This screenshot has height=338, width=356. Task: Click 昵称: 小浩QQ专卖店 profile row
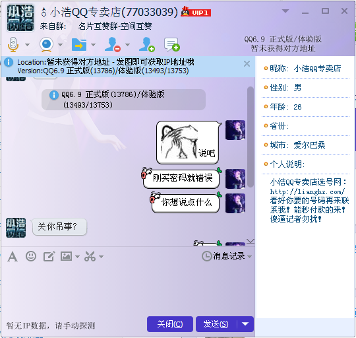click(305, 69)
